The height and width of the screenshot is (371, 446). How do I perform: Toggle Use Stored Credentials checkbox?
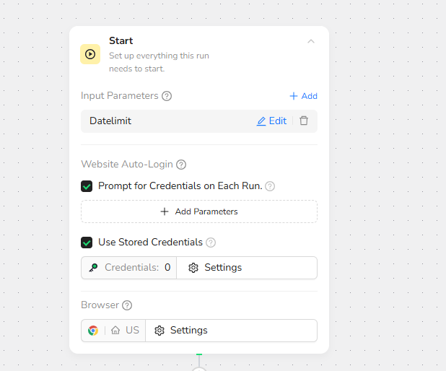(87, 243)
